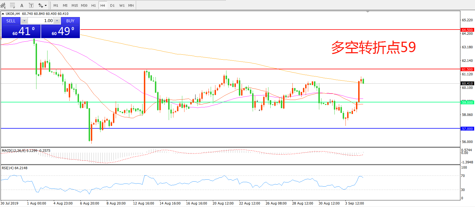475x207 pixels.
Task: Click the chart shift triangle marker
Action: [368, 12]
